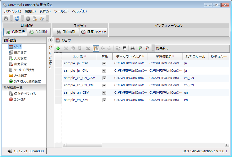
Task: Toggle the 対象 checkbox for sample_en_XML
Action: pyautogui.click(x=104, y=100)
